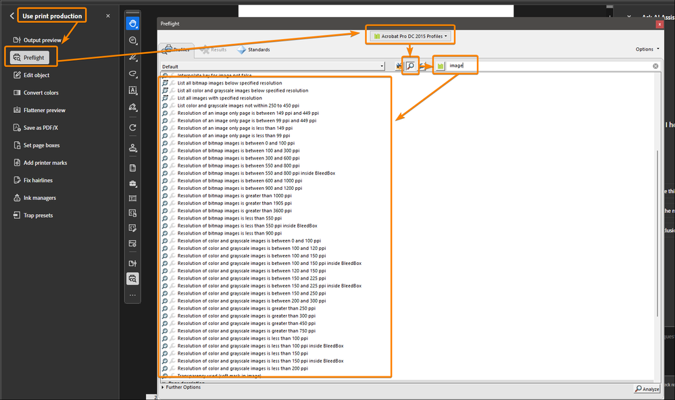Image resolution: width=675 pixels, height=400 pixels.
Task: Open Acrobat Pro DC 2015 Profiles dropdown
Action: tap(410, 36)
